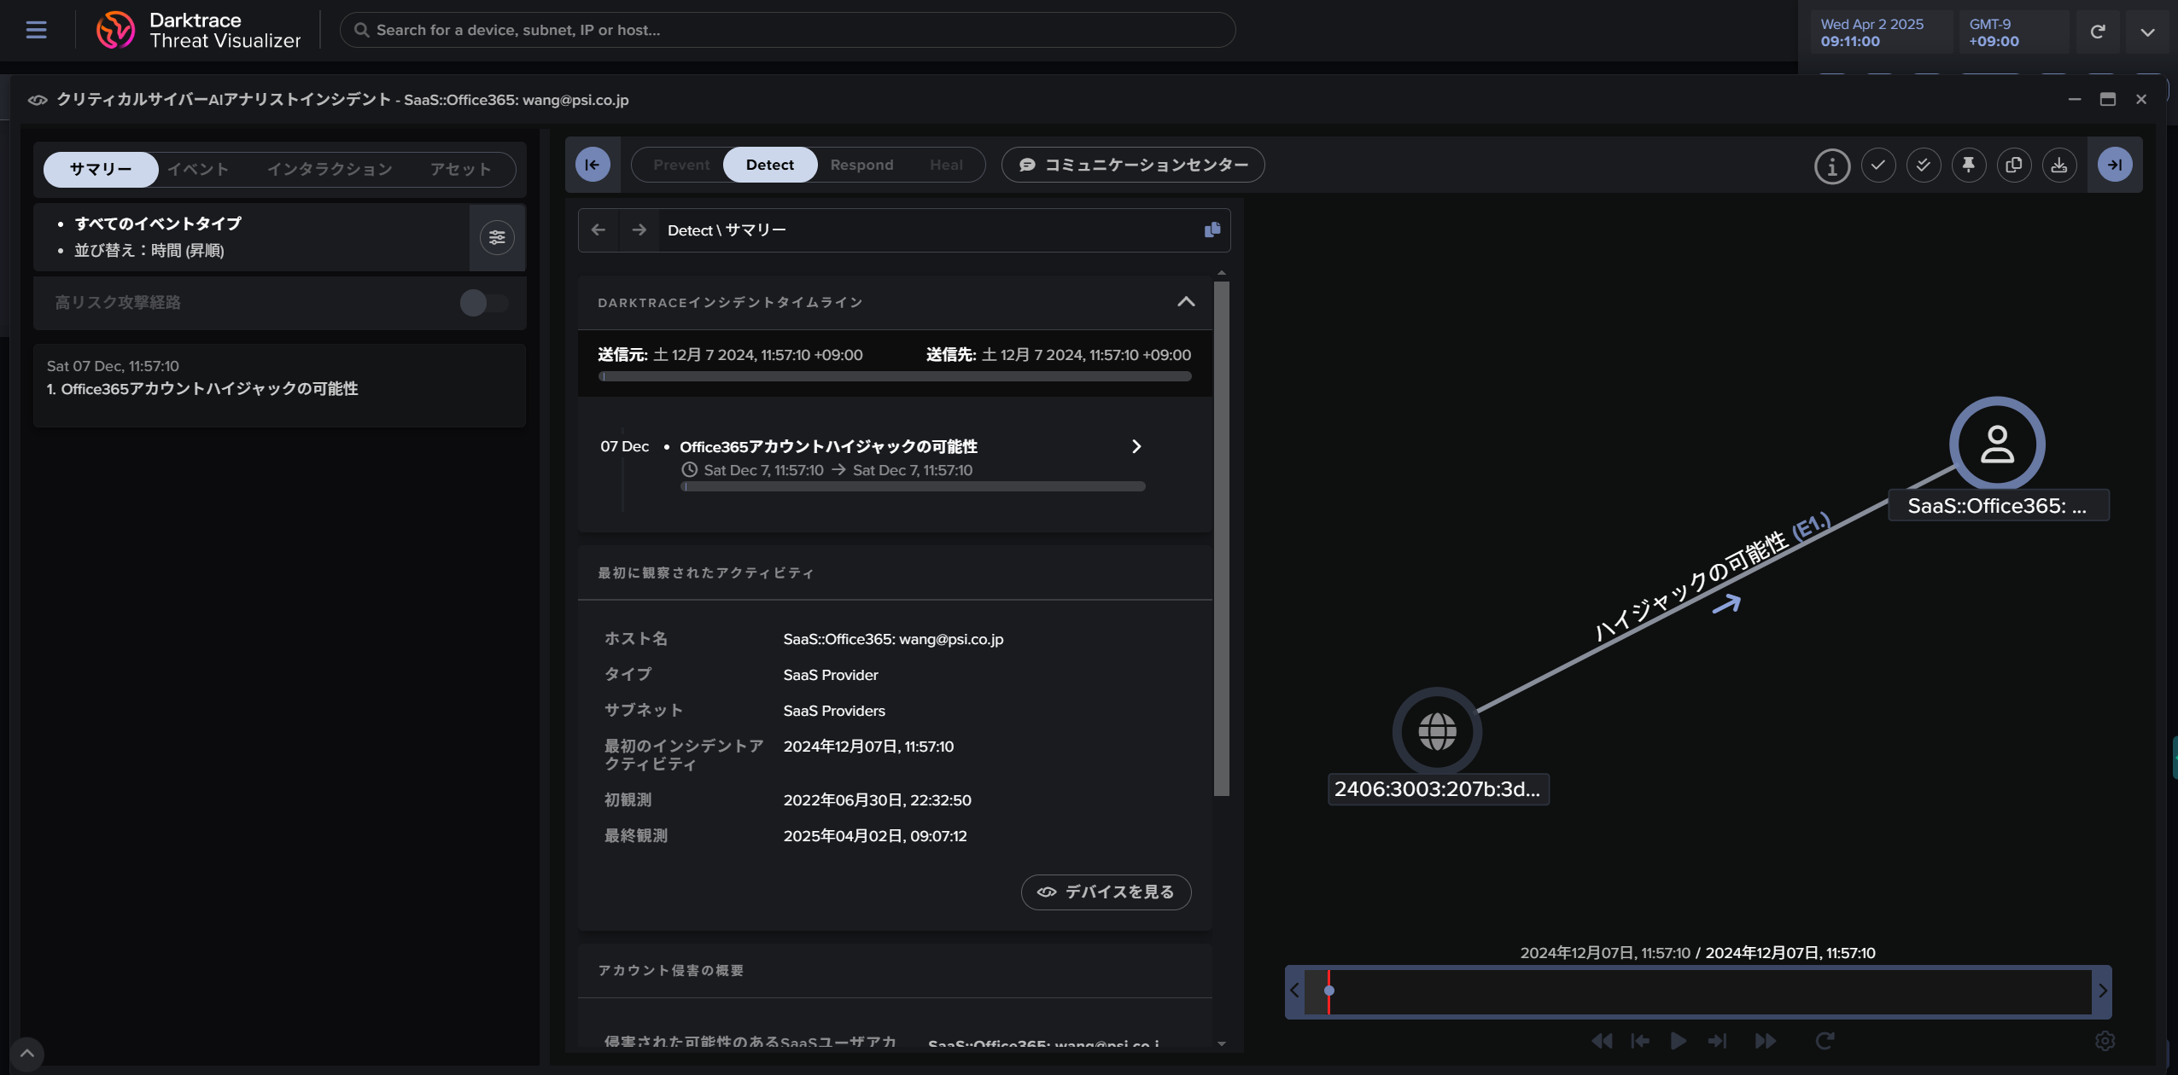The height and width of the screenshot is (1075, 2178).
Task: Click the incident info icon
Action: coord(1832,166)
